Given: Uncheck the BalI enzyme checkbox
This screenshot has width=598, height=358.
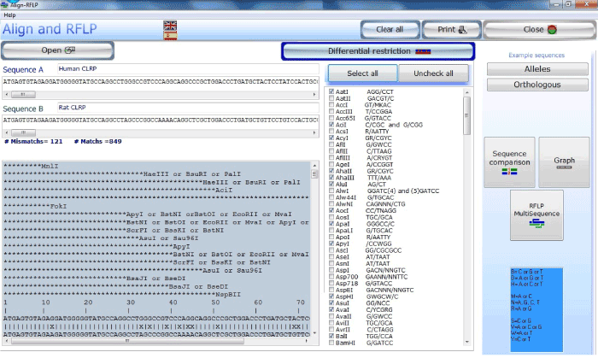Looking at the screenshot, I should 331,336.
